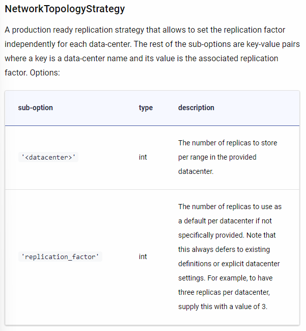This screenshot has height=331, width=306.
Task: Click the NetworkTopologyStrategy heading
Action: 65,9
